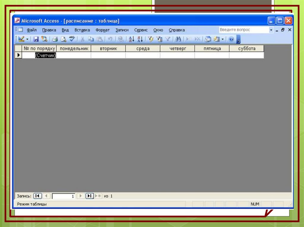
Task: Select the понедельник column header
Action: [x=74, y=49]
